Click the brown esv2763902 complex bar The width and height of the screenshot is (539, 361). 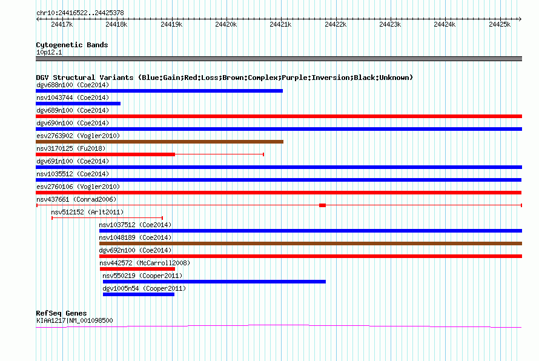point(159,142)
